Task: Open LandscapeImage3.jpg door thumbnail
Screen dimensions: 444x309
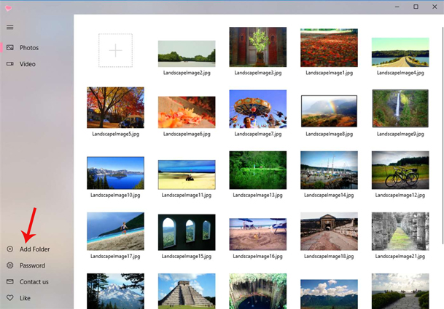Action: click(257, 47)
